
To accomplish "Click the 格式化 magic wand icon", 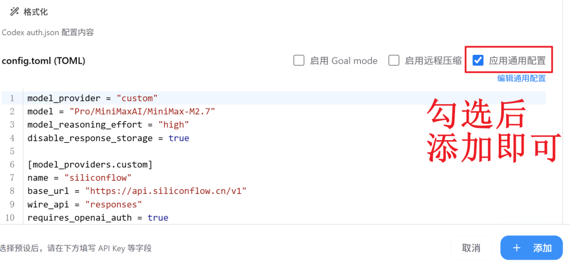I will tap(14, 12).
